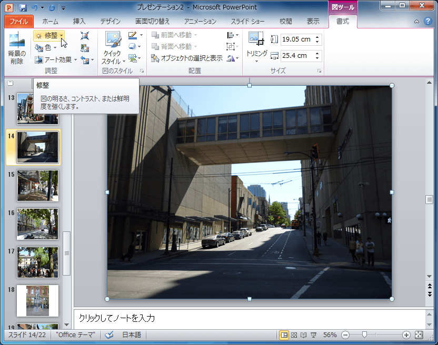Click the height field showing 19.05 cm
Viewport: 438px width, 345px height.
(x=297, y=39)
